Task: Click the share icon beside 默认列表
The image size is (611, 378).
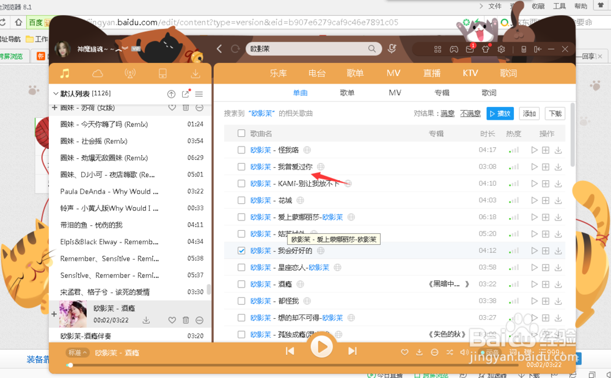Action: [186, 94]
